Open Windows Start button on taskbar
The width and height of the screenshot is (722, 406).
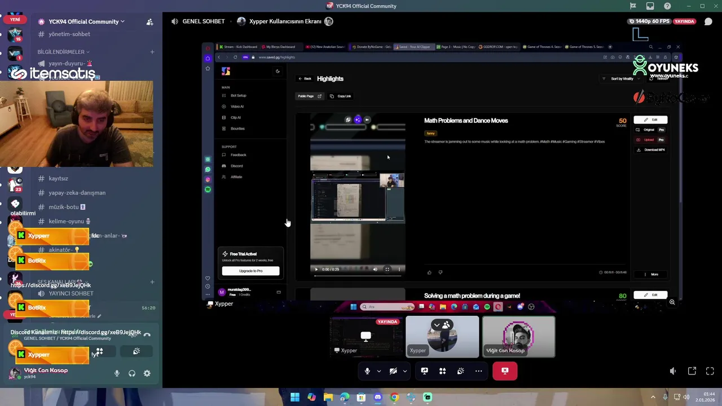295,398
